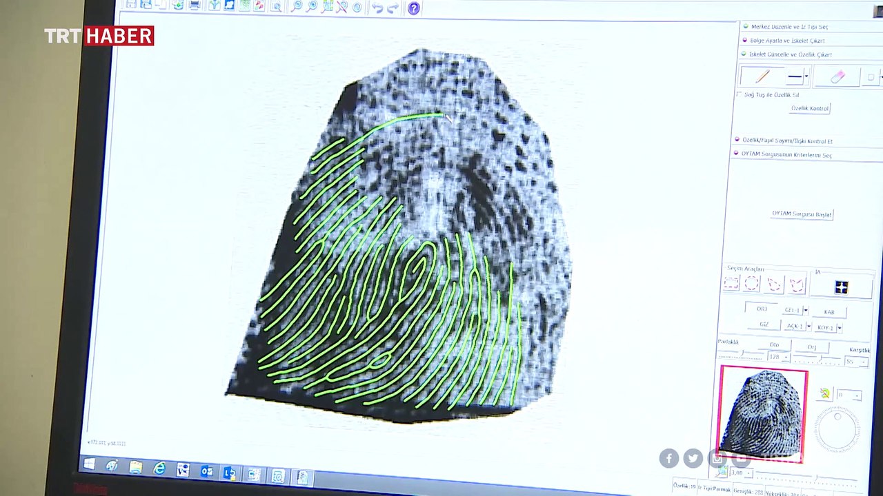The height and width of the screenshot is (496, 883).
Task: Open the zoom level 3,00 dropdown
Action: coord(749,473)
